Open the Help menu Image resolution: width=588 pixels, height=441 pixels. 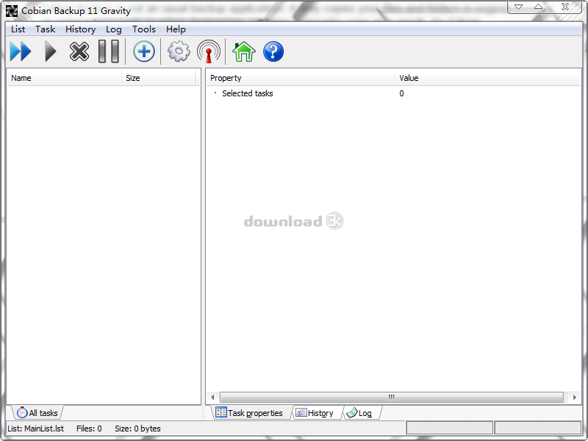coord(176,29)
